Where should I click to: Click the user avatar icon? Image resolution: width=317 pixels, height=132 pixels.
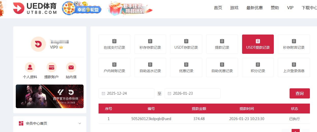pyautogui.click(x=38, y=44)
